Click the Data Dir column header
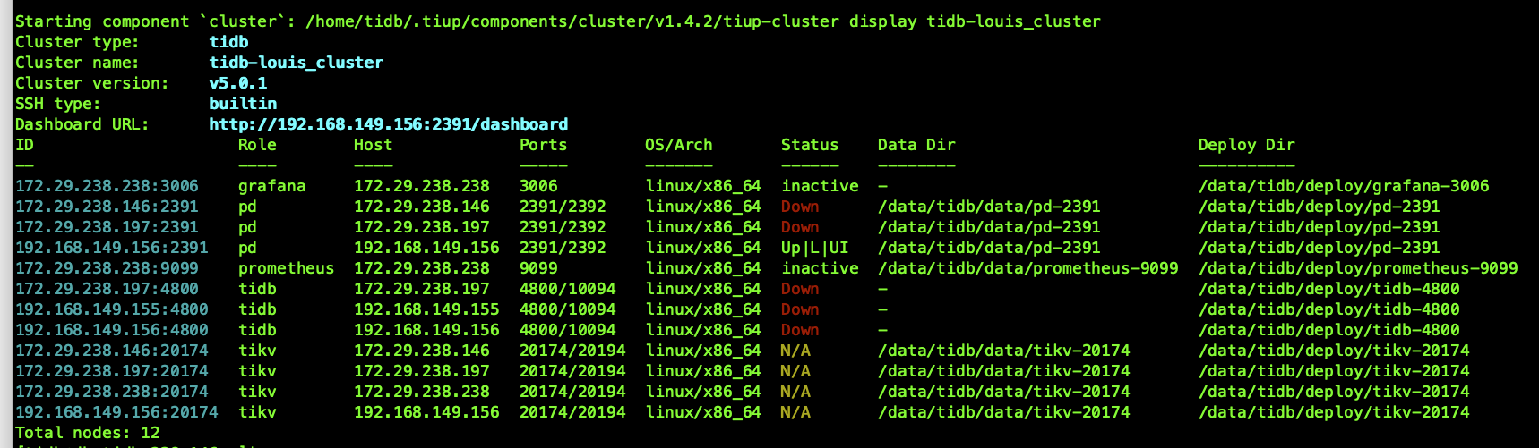The image size is (1539, 448). point(916,145)
